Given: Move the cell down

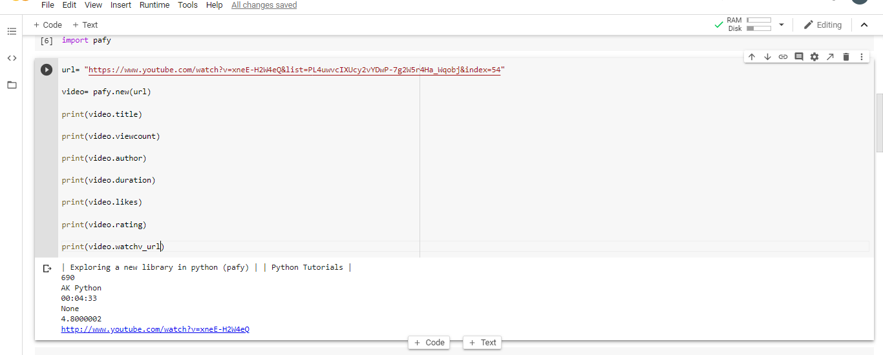Looking at the screenshot, I should click(x=767, y=57).
